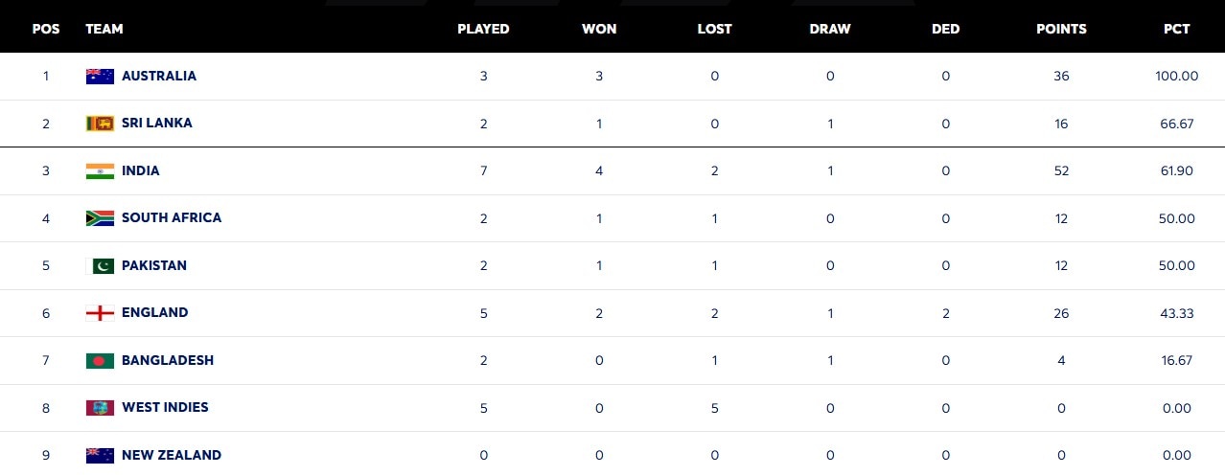The image size is (1225, 475).
Task: Click the POINTS column header
Action: click(1061, 29)
